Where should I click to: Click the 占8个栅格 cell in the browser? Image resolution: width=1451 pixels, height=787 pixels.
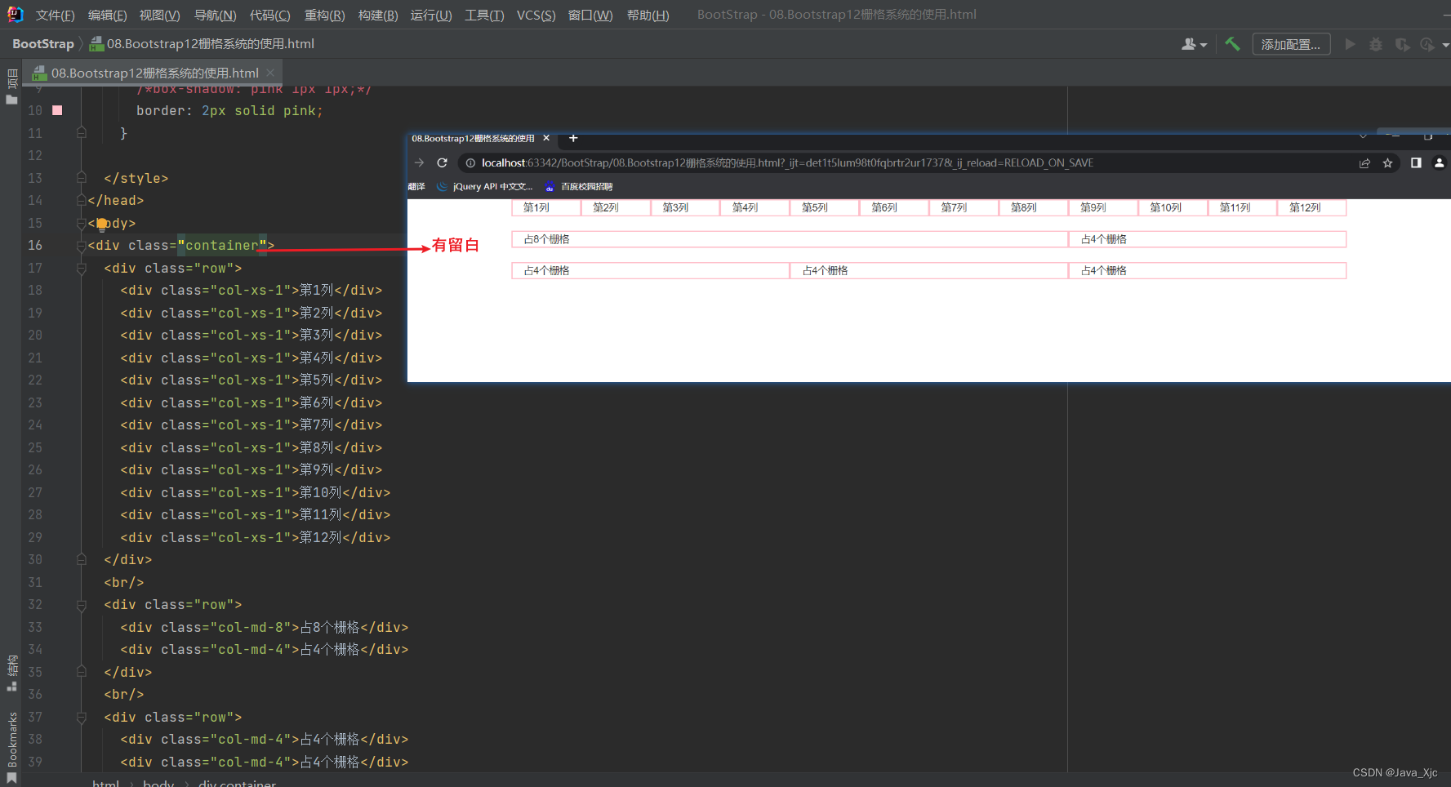(790, 239)
